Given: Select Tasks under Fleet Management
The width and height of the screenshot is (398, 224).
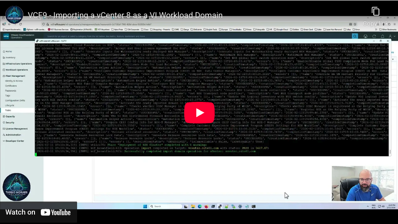Looking at the screenshot, I should click(8, 110).
